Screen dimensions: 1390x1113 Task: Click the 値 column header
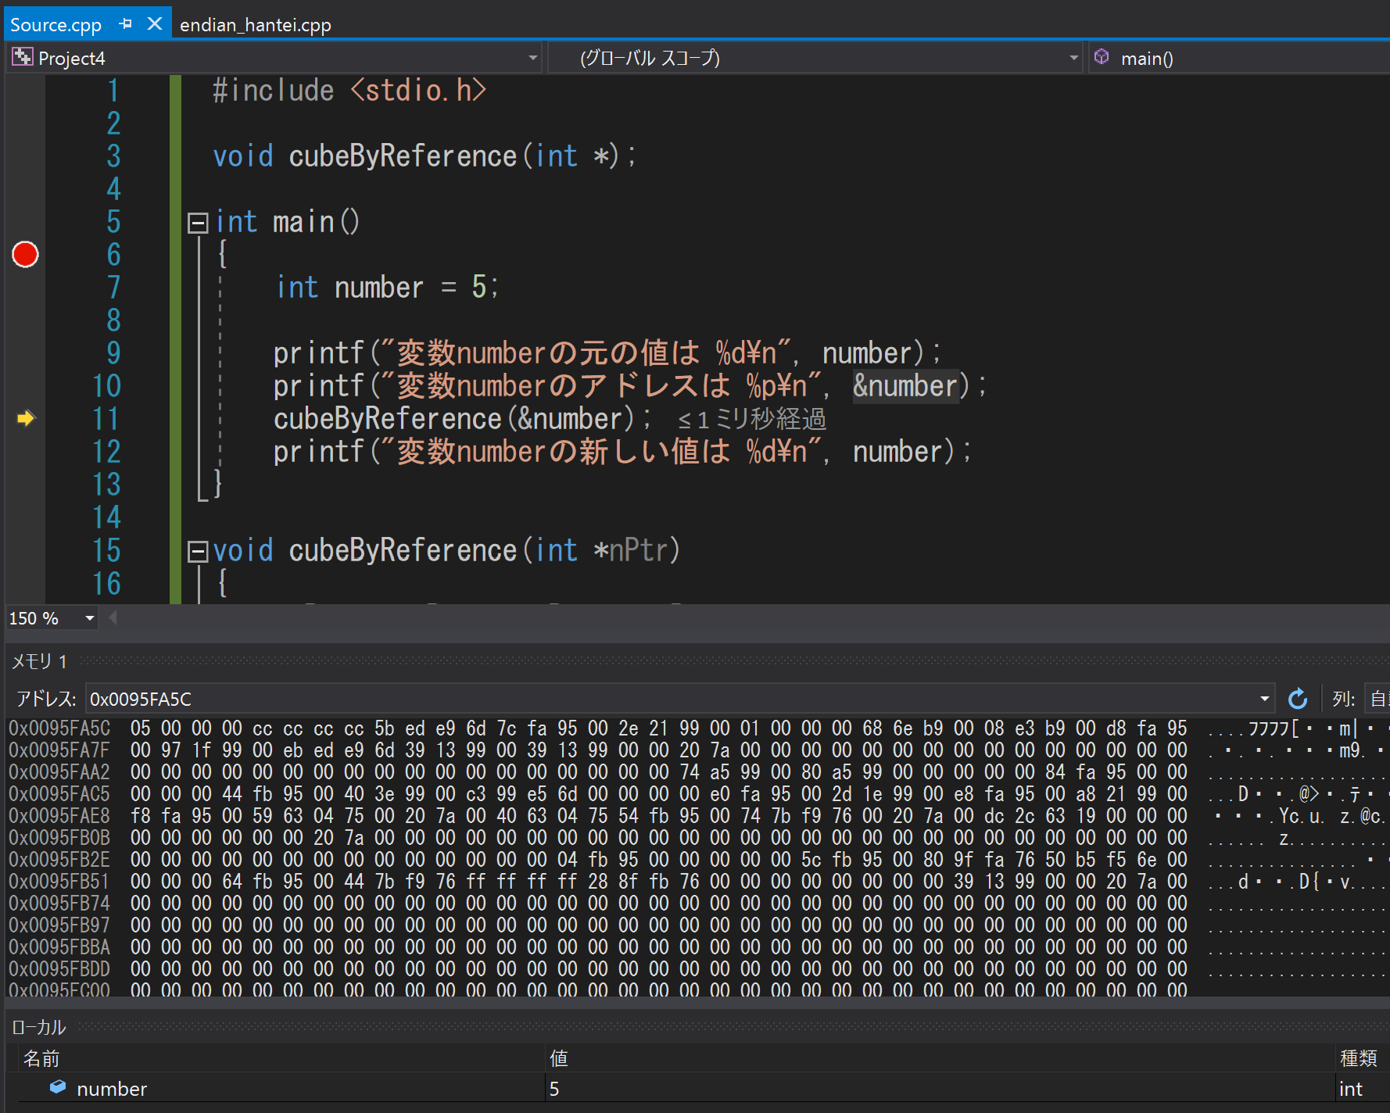tap(559, 1058)
